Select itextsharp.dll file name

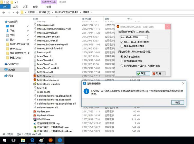tap(44, 52)
